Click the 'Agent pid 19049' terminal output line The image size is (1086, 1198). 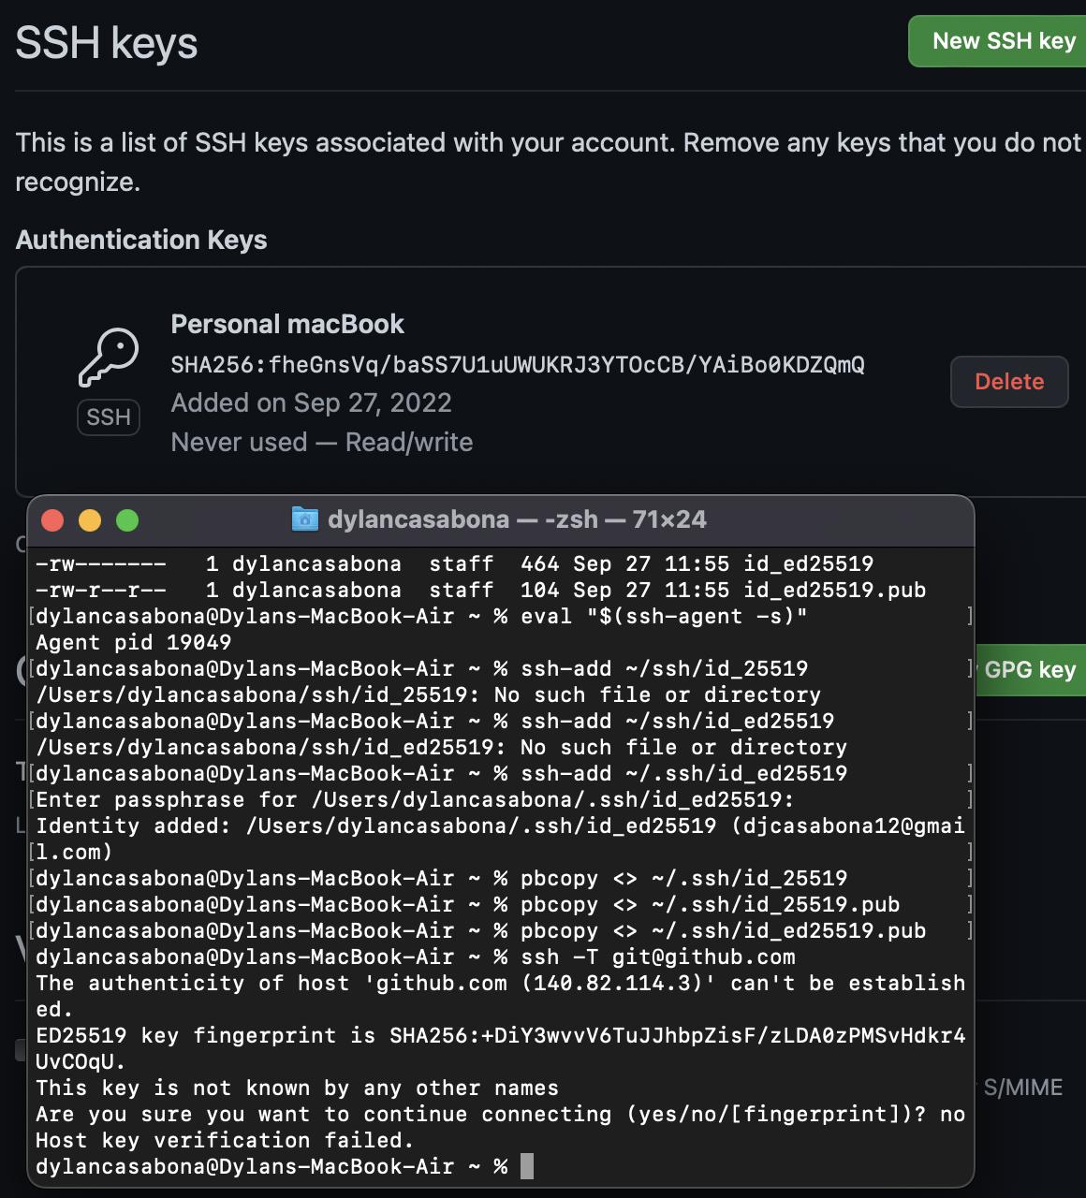133,642
